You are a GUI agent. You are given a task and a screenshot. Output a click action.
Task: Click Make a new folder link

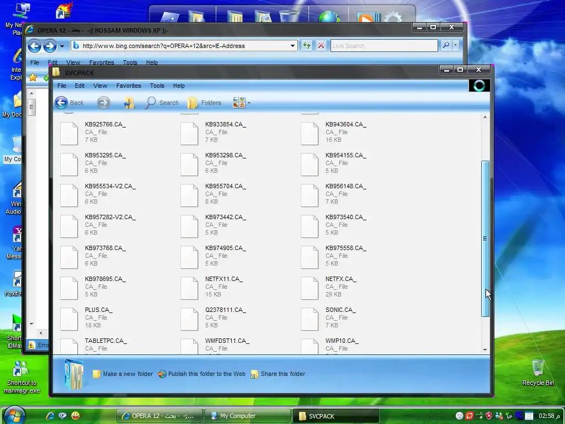click(x=123, y=374)
